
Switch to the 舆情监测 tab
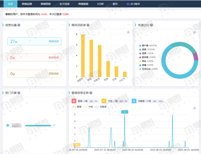[27, 4]
